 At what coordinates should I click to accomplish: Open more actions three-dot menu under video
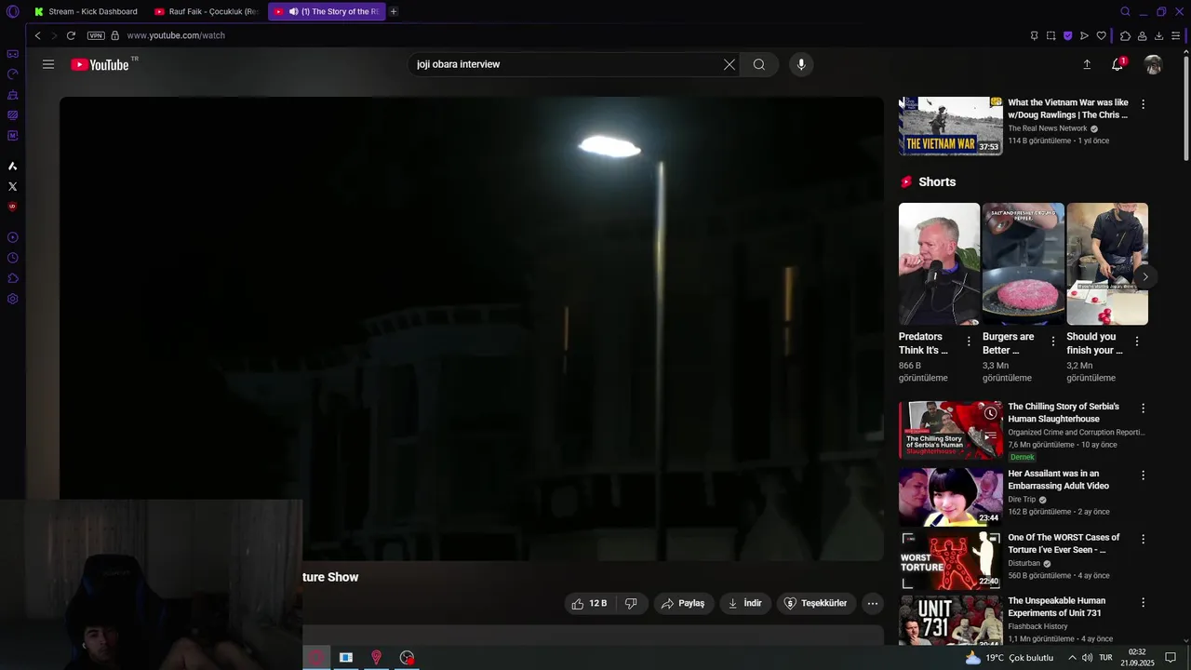pos(873,603)
